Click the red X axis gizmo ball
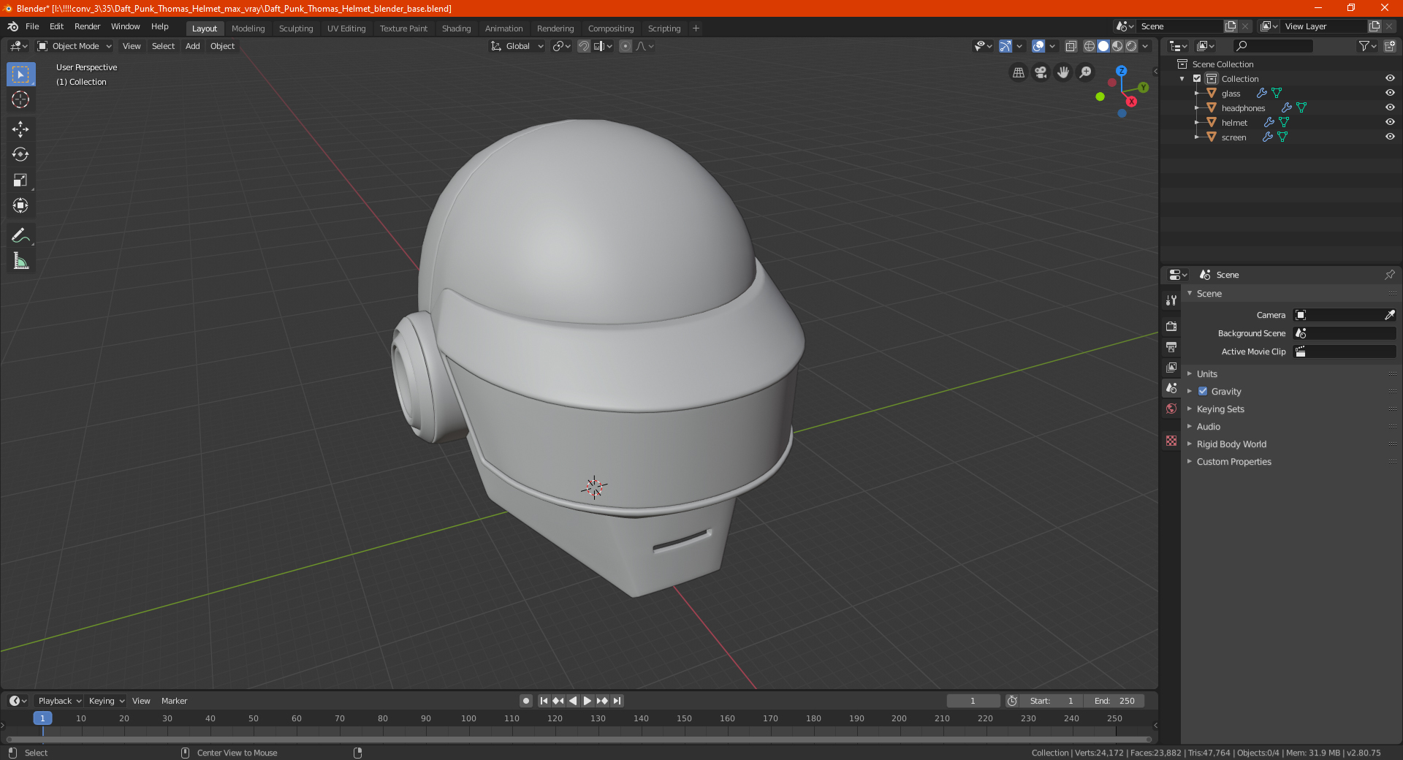 (1131, 102)
